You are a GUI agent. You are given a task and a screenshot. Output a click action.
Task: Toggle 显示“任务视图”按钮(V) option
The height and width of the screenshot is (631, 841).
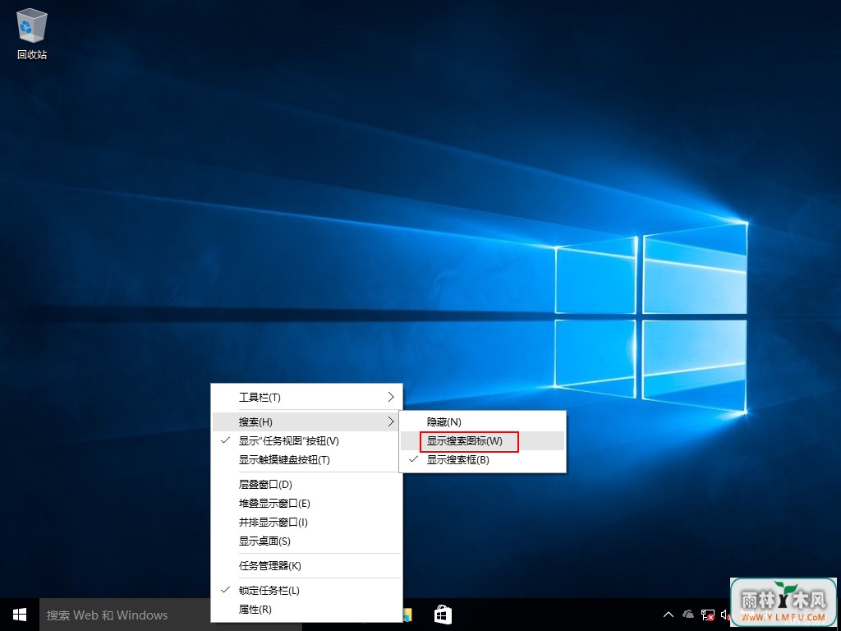[x=307, y=441]
